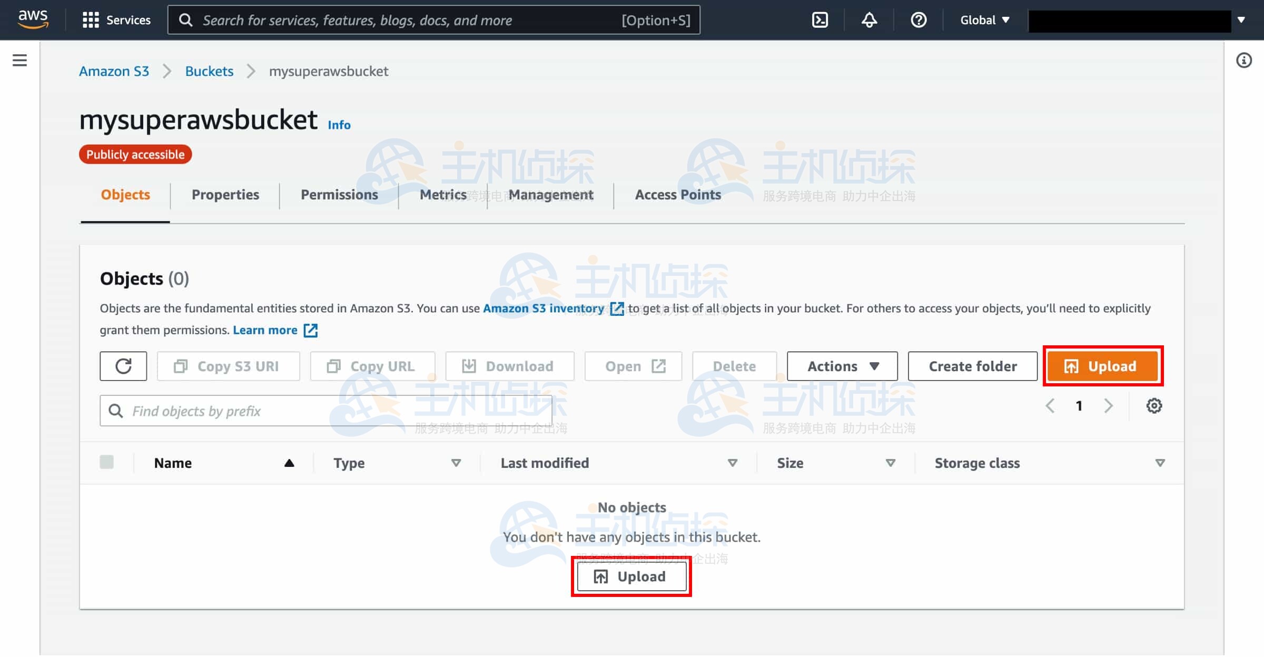Screen dimensions: 1264x657
Task: Expand the account menu arrow
Action: point(1241,20)
